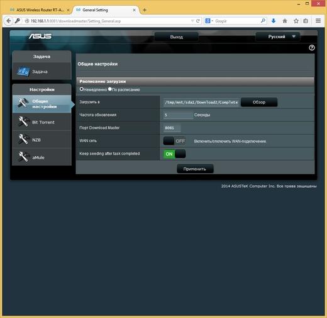Select the По расписанию radio button
This screenshot has width=327, height=318.
[110, 89]
